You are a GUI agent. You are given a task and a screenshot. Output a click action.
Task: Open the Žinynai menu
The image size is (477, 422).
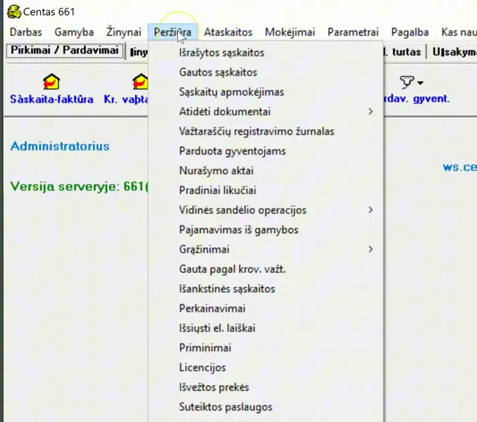point(124,32)
